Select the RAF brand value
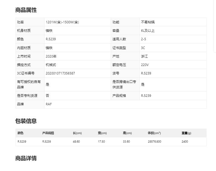 [x=48, y=104]
